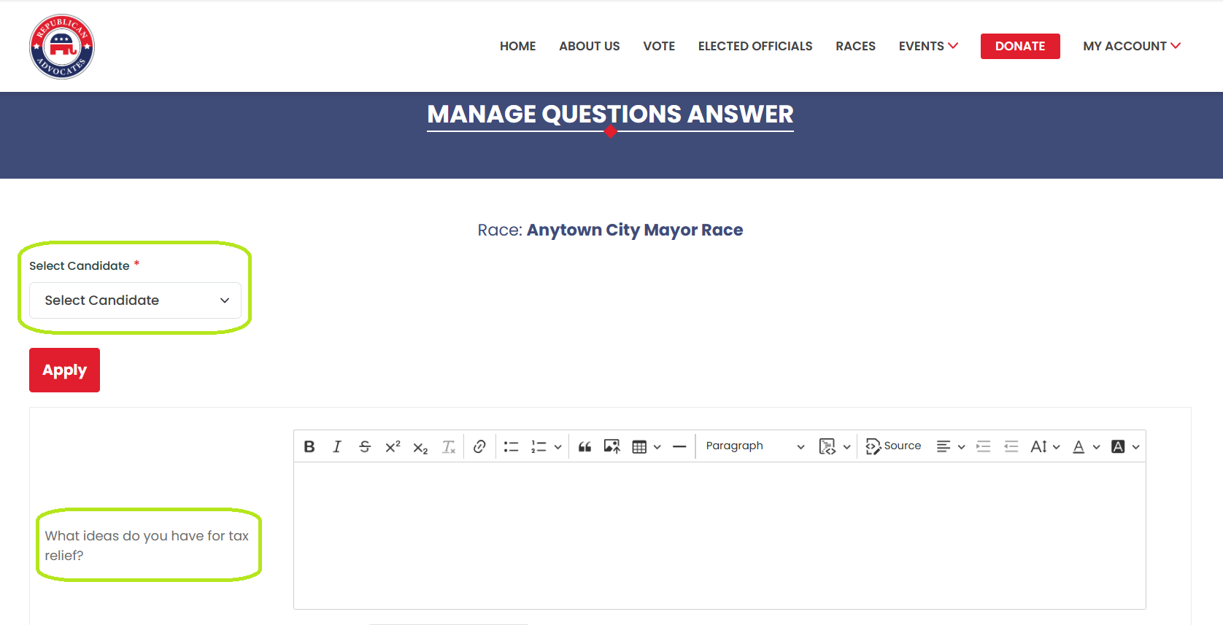Click the font background color icon

tap(1118, 446)
